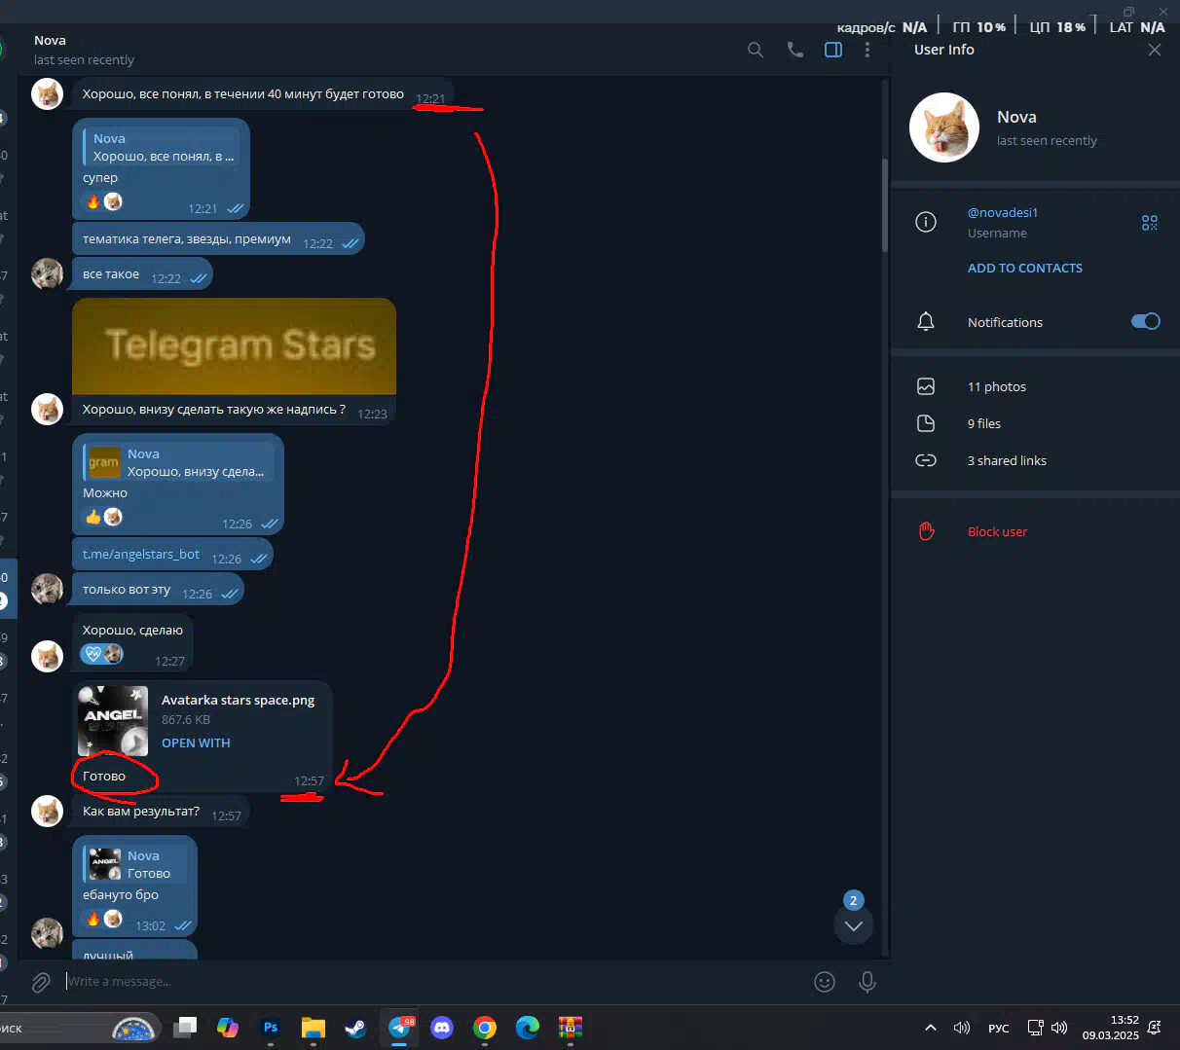Click the message 'Как вам результат?'
The height and width of the screenshot is (1050, 1180).
[x=161, y=812]
